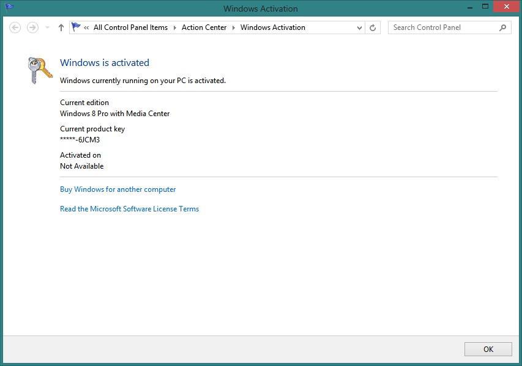Expand arrow after Action Center breadcrumb
The width and height of the screenshot is (522, 366).
(234, 28)
